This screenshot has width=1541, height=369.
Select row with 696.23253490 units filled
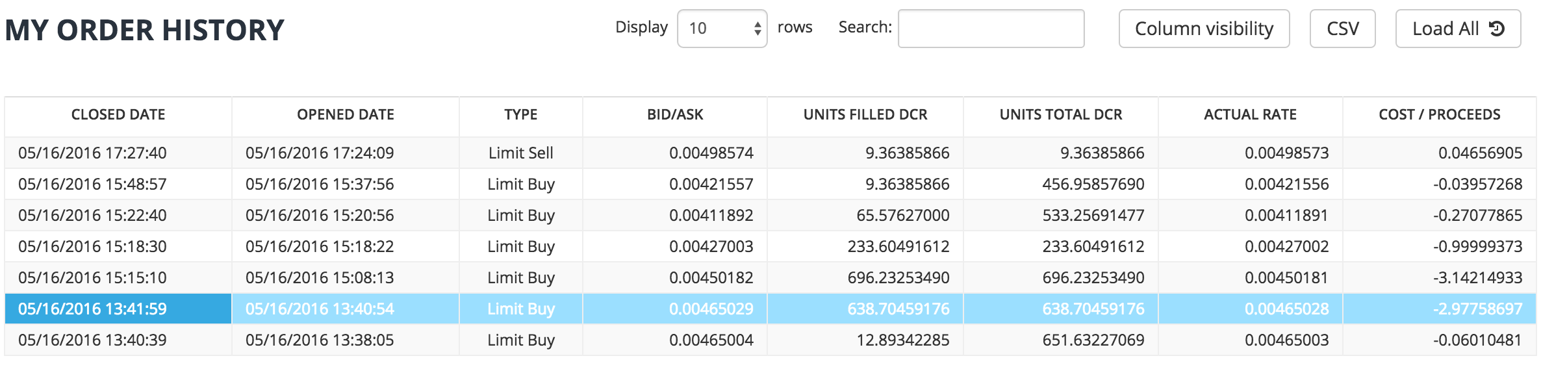[898, 277]
